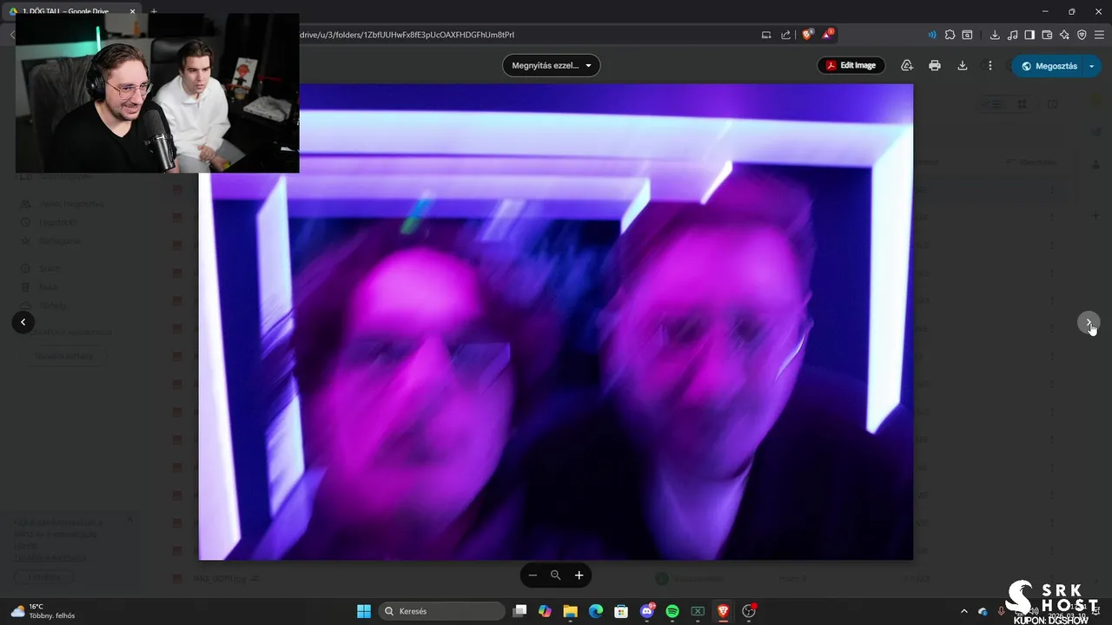Expand the Megosztás button dropdown arrow
The height and width of the screenshot is (625, 1112).
tap(1092, 66)
